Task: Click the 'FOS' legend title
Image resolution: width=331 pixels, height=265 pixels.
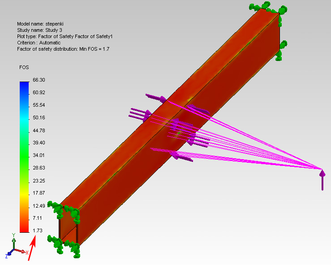Action: [x=24, y=67]
